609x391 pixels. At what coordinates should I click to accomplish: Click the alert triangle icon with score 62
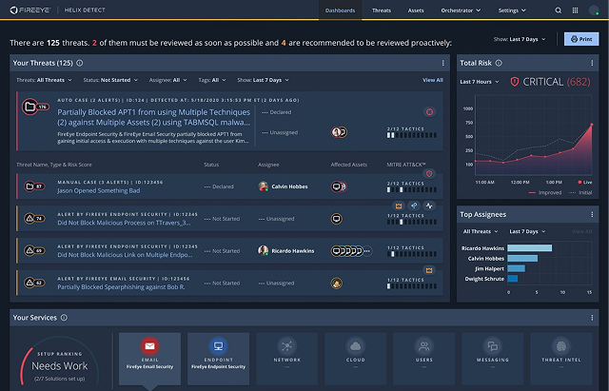pyautogui.click(x=29, y=283)
